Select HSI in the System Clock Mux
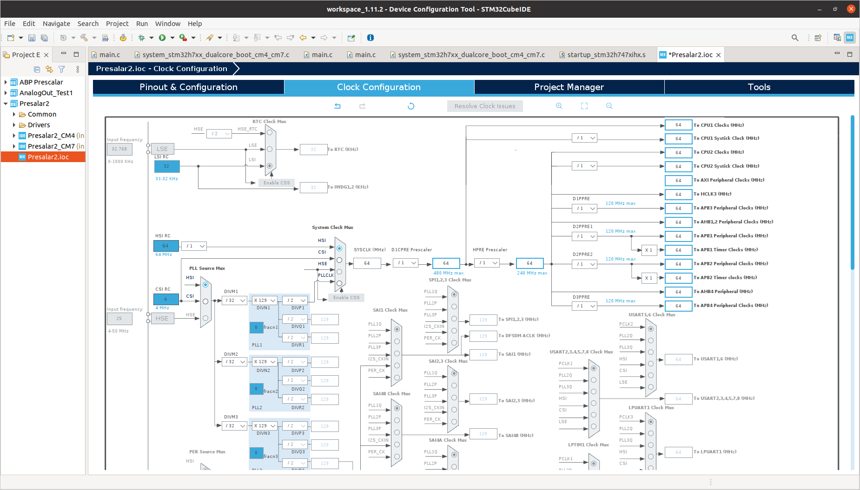This screenshot has width=860, height=490. (x=339, y=248)
